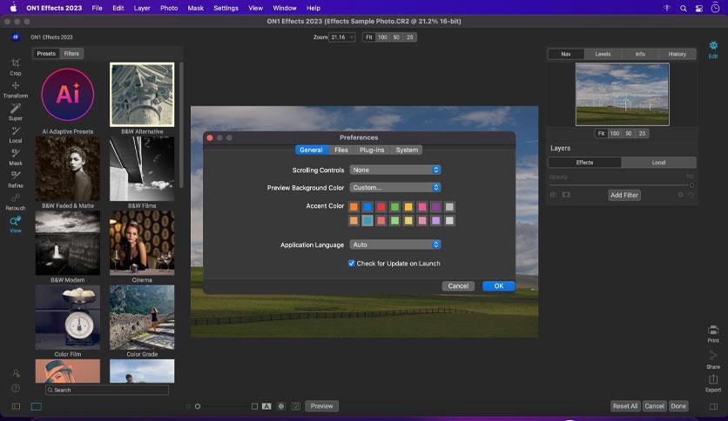Switch to the Presets tab

pyautogui.click(x=46, y=53)
